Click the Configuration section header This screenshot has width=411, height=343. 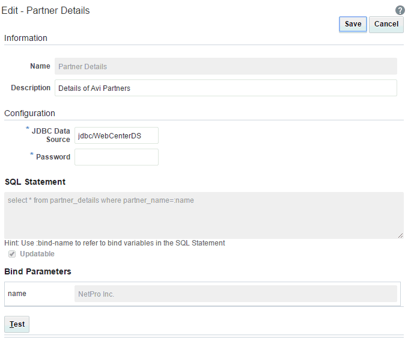[29, 113]
